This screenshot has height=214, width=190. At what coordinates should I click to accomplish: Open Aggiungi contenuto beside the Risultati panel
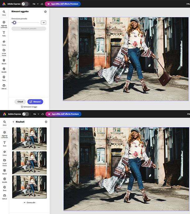4,135
